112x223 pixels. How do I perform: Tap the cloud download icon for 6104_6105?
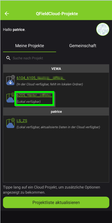(x=10, y=80)
